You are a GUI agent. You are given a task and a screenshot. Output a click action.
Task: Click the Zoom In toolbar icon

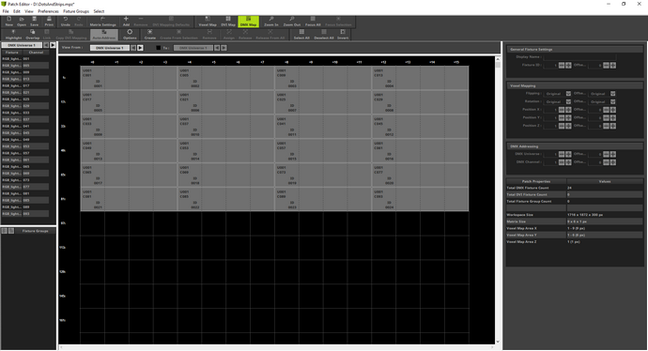pyautogui.click(x=271, y=22)
